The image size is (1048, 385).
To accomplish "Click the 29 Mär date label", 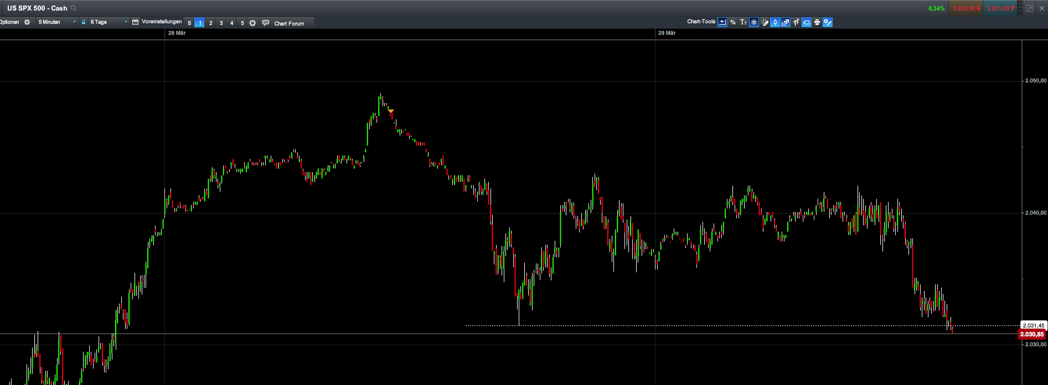I will 667,33.
